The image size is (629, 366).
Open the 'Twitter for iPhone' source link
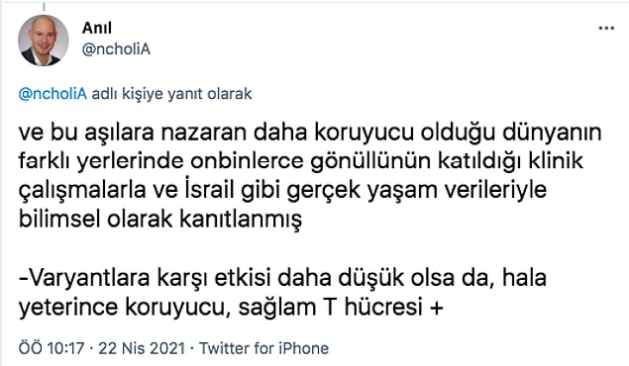click(x=263, y=348)
